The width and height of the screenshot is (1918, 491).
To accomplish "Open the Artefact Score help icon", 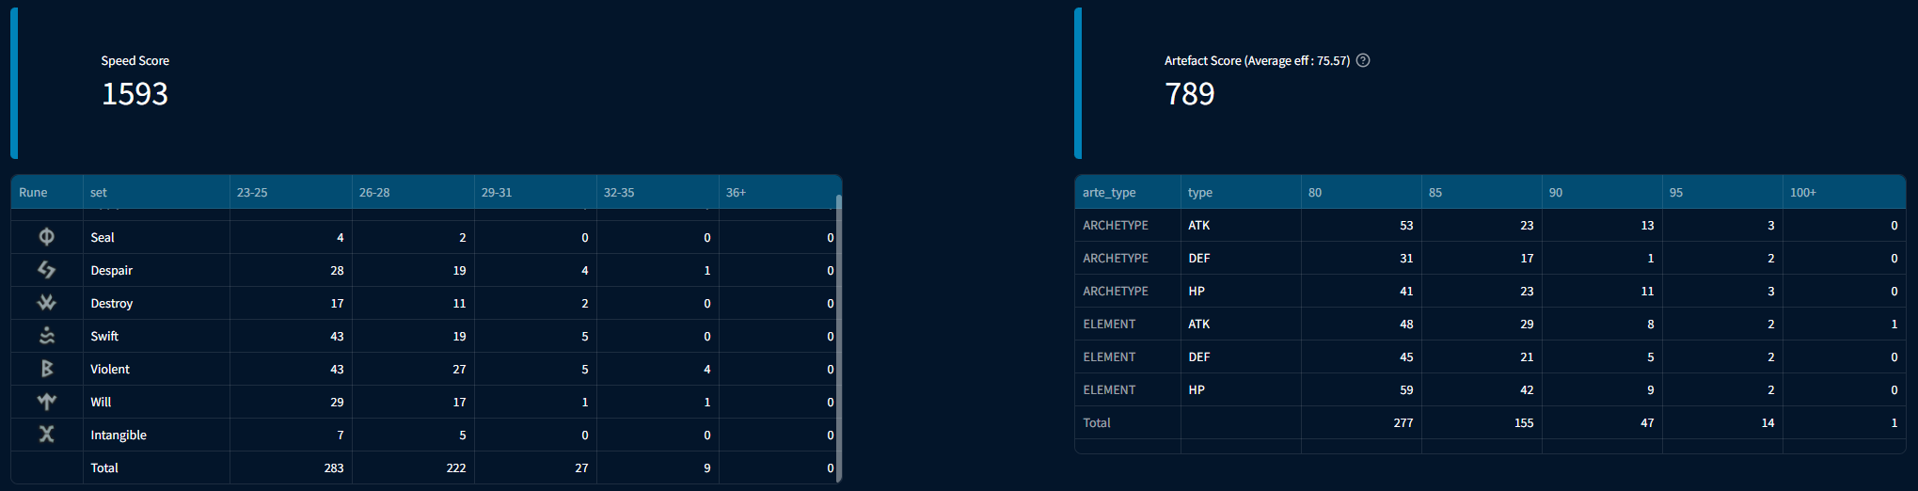I will [x=1363, y=60].
